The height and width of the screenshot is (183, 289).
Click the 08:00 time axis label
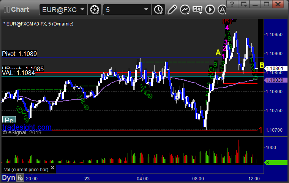(x=198, y=179)
